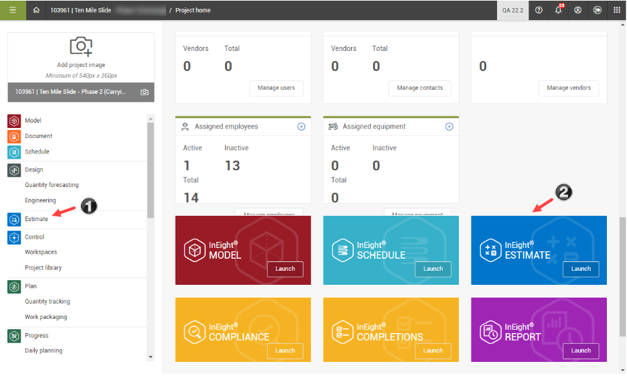This screenshot has height=380, width=627.
Task: Open the apps grid icon
Action: coord(617,10)
